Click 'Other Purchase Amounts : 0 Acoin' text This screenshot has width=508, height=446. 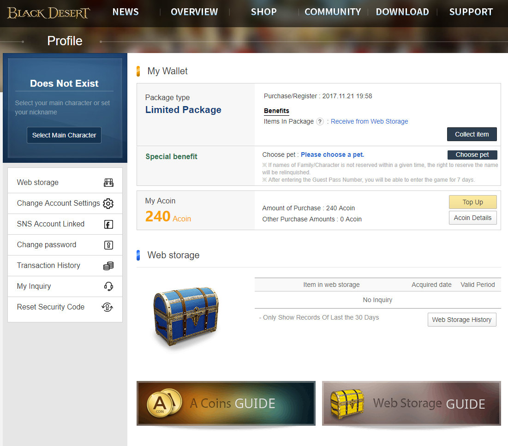point(311,219)
